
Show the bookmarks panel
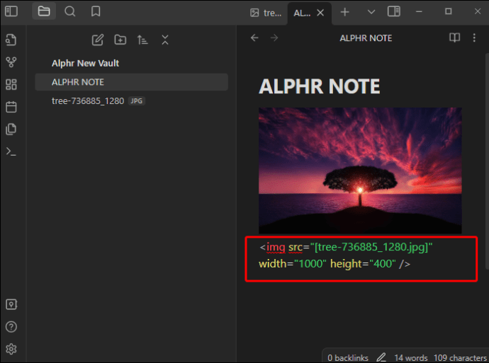(96, 11)
